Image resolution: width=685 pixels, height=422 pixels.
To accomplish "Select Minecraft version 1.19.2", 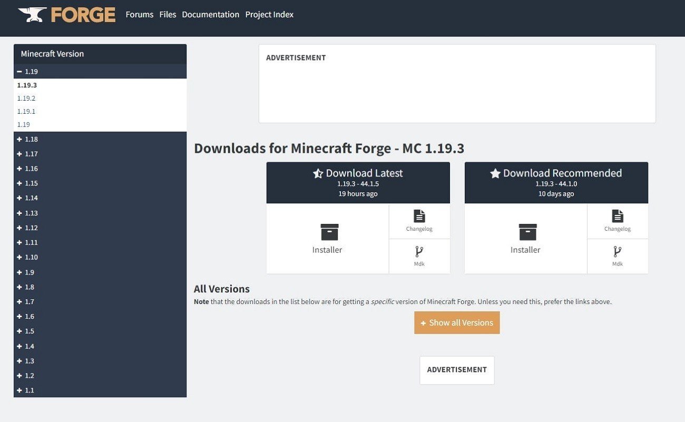I will click(26, 98).
